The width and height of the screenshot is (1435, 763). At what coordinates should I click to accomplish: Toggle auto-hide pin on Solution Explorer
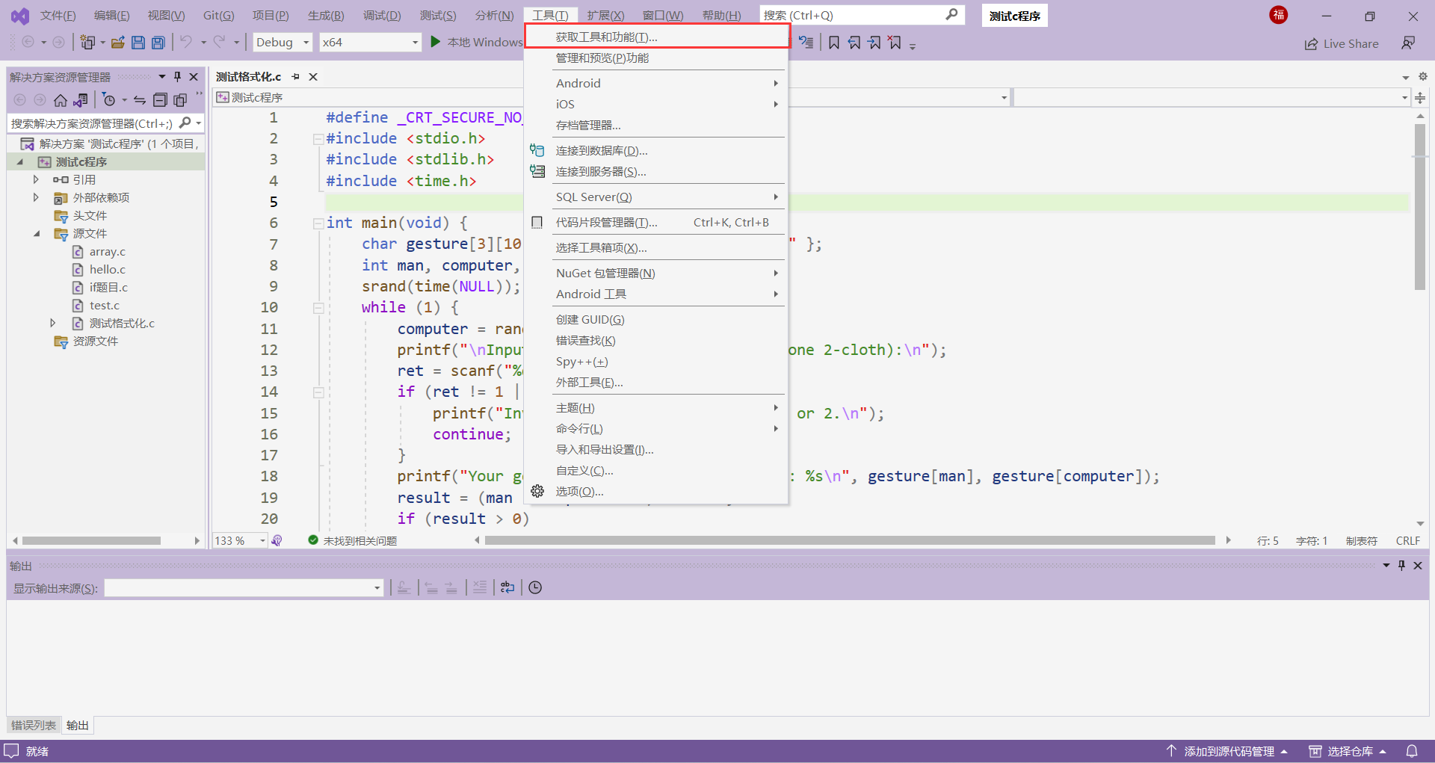(x=177, y=77)
